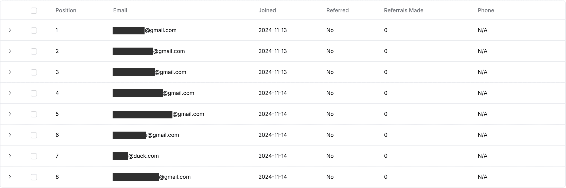The image size is (566, 188).
Task: Expand row for position 2
Action: pos(10,51)
